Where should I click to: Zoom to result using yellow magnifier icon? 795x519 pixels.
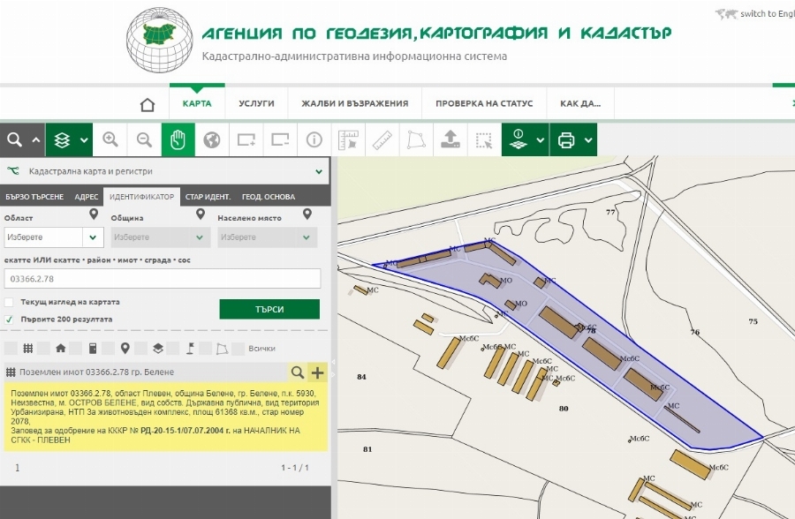[x=298, y=372]
